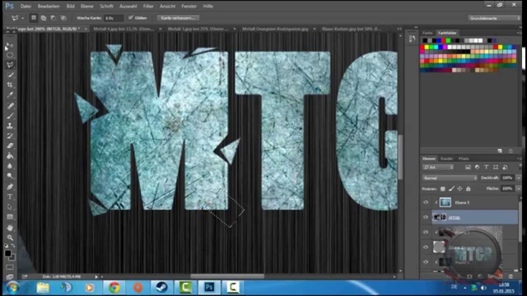Screen dimensions: 527x296
Task: Open the Filter menu
Action: coord(148,6)
